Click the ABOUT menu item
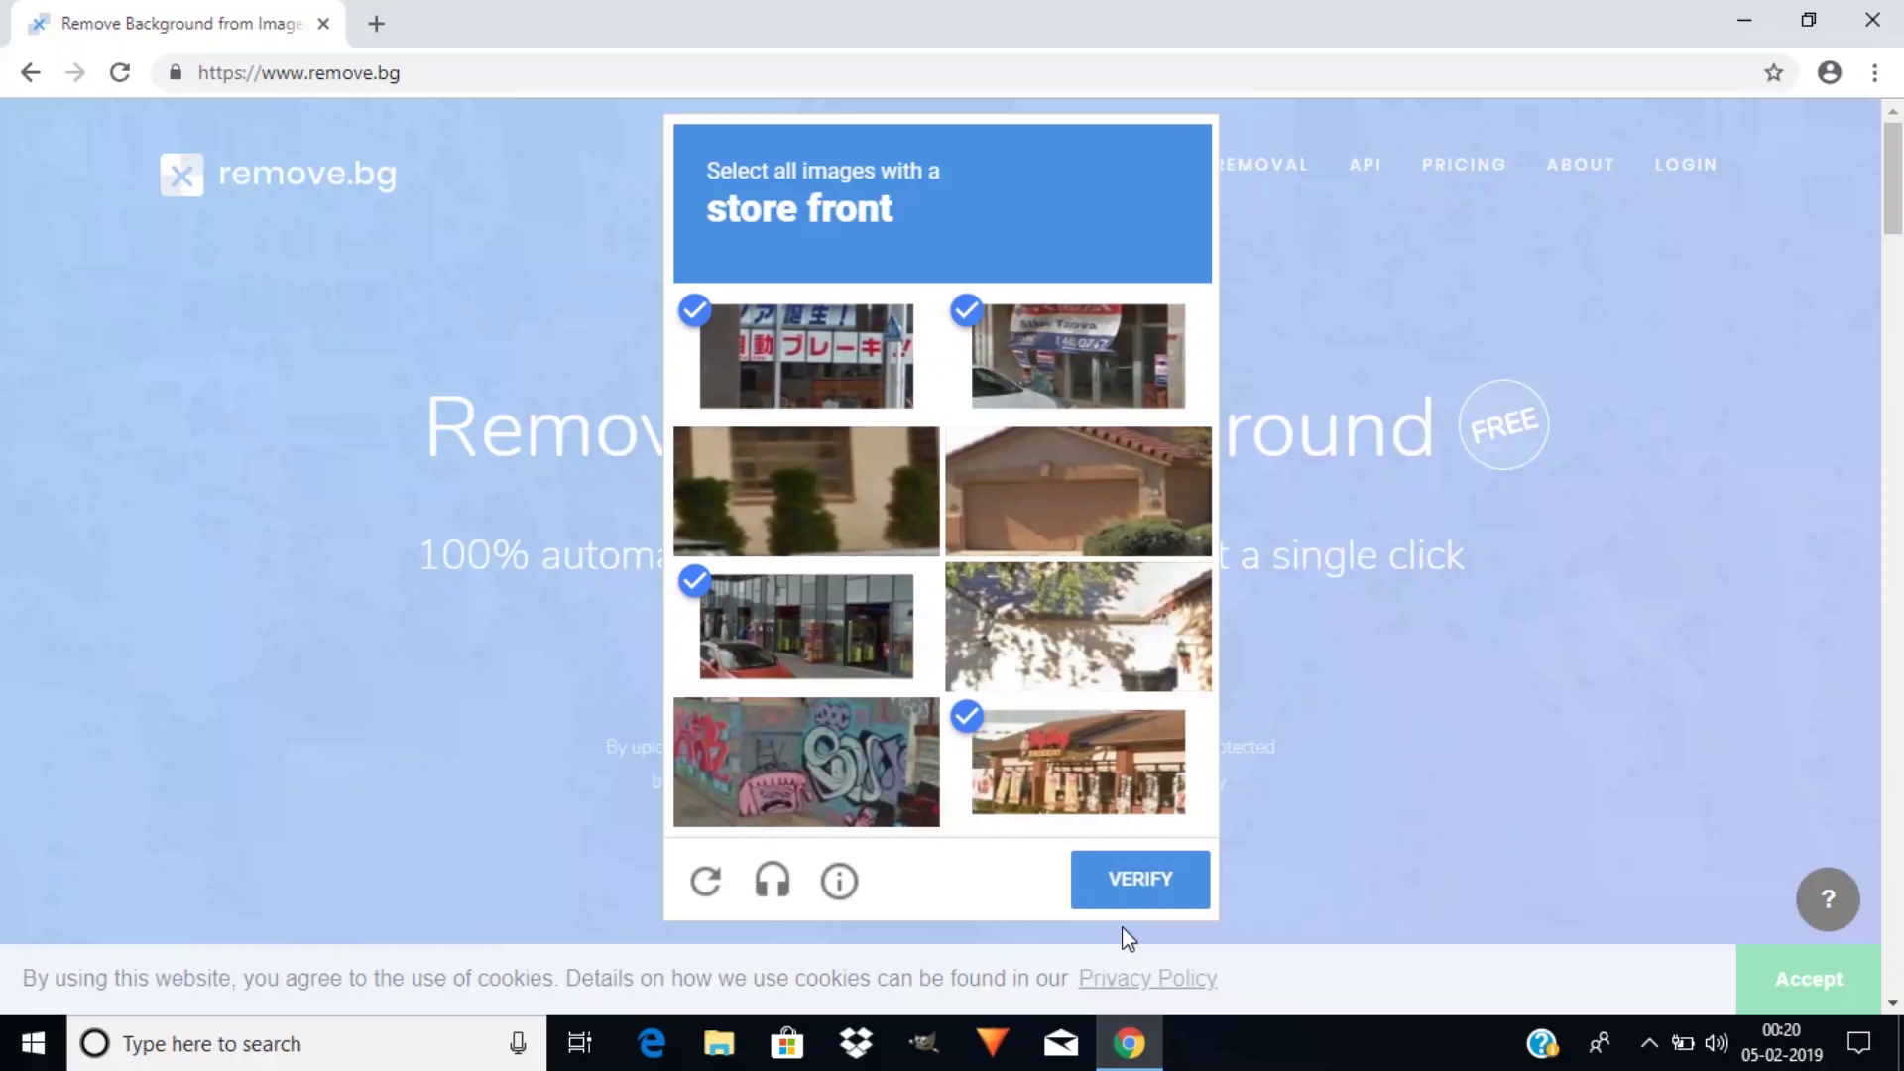The height and width of the screenshot is (1071, 1904). [1580, 164]
